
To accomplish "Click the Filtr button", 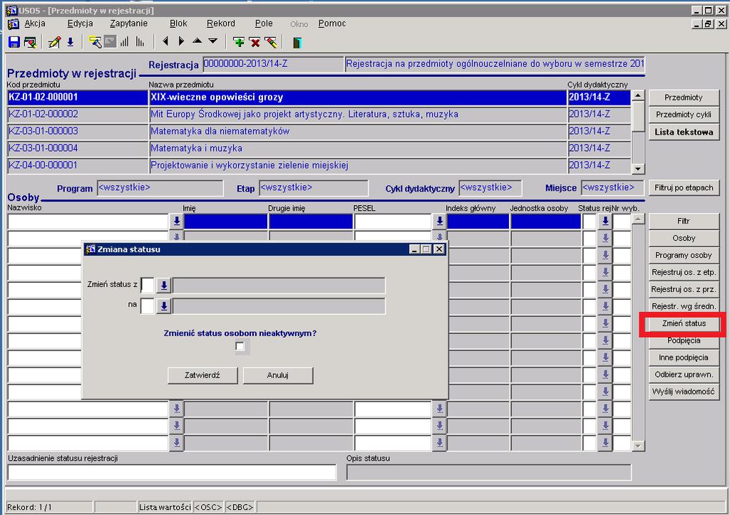I will [x=684, y=221].
